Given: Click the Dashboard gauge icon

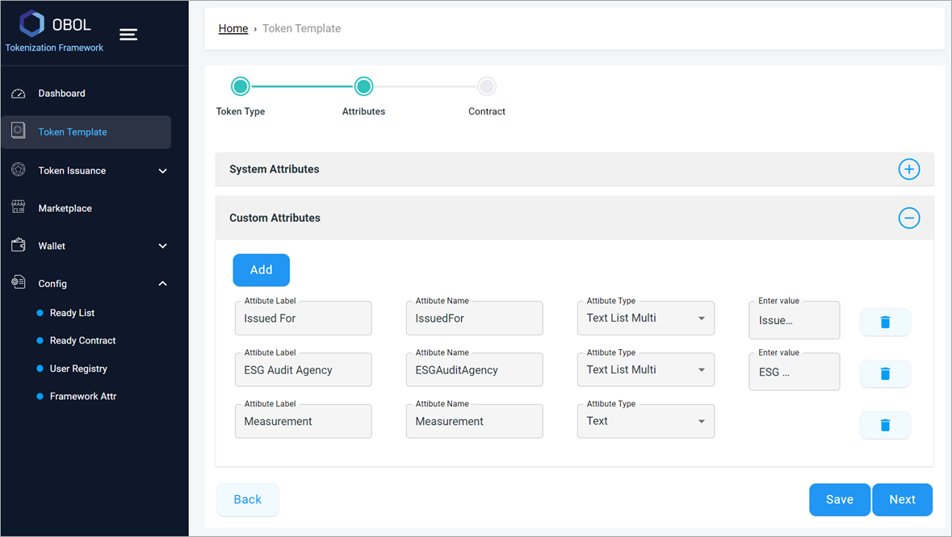Looking at the screenshot, I should [x=19, y=94].
